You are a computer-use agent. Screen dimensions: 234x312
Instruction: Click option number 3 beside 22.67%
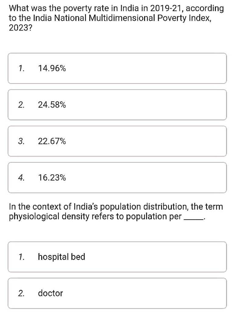coord(21,141)
